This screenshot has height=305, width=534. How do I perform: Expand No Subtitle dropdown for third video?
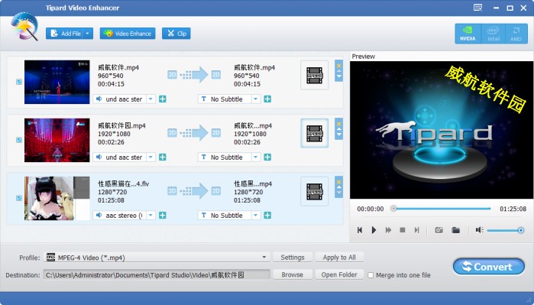coord(255,216)
